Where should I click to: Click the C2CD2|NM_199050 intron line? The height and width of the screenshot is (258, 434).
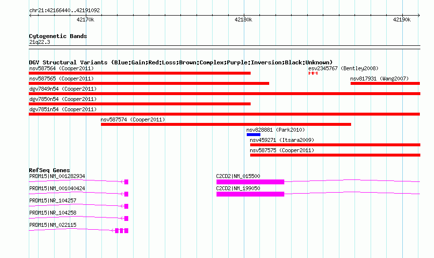coord(352,193)
